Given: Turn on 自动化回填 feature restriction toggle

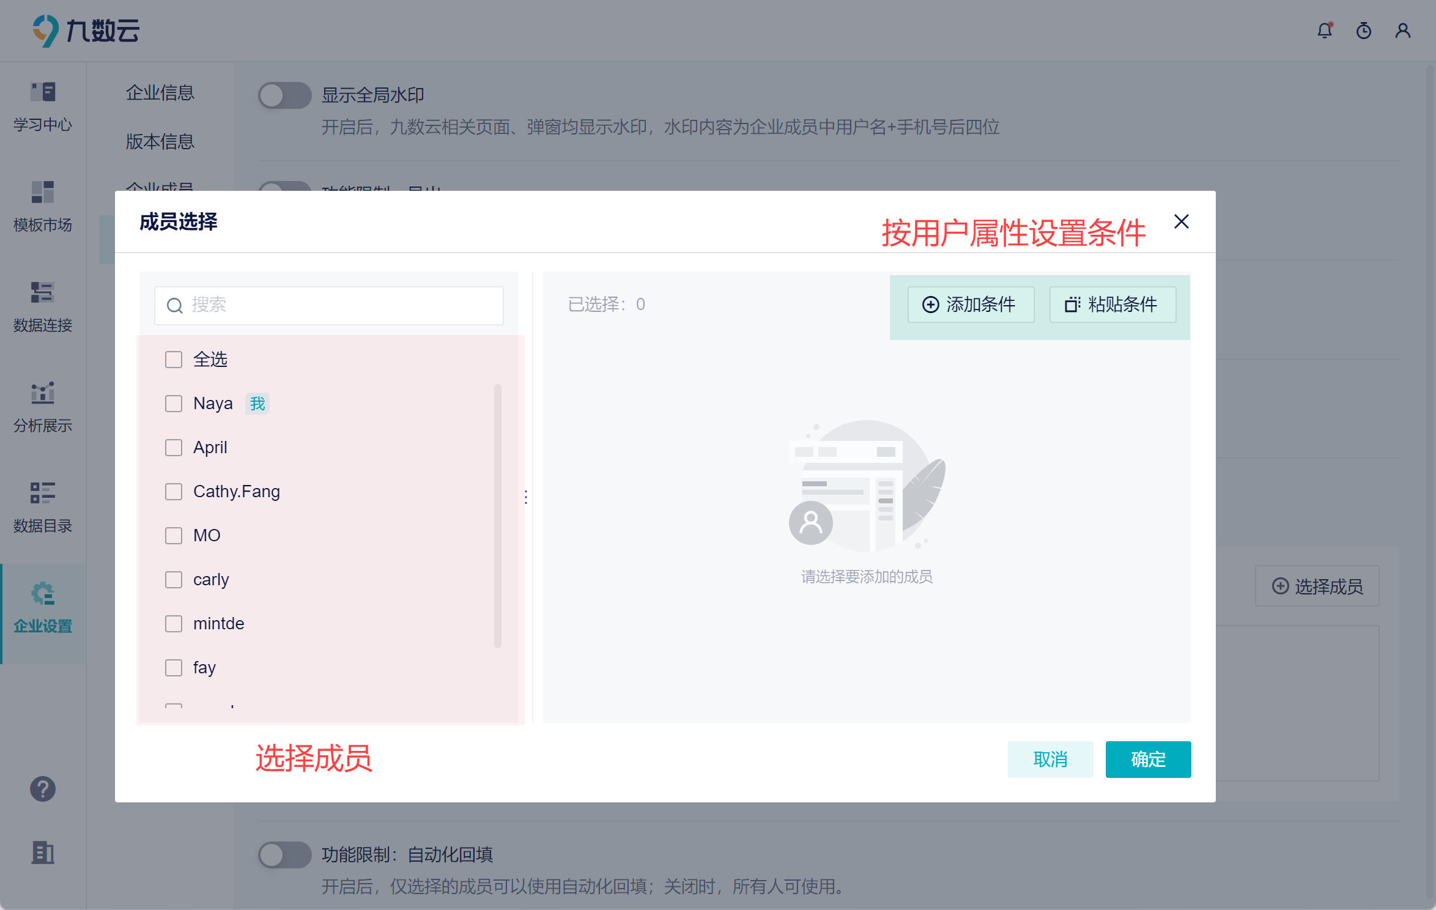Looking at the screenshot, I should (x=284, y=855).
